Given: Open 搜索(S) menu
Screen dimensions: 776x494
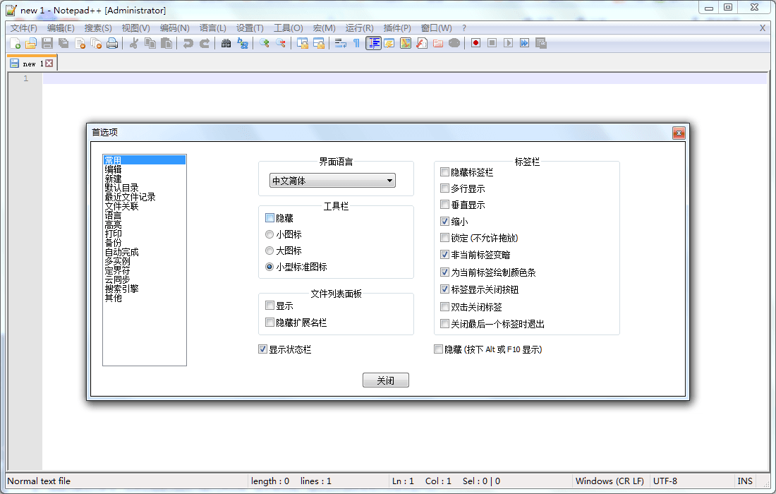Looking at the screenshot, I should [98, 28].
